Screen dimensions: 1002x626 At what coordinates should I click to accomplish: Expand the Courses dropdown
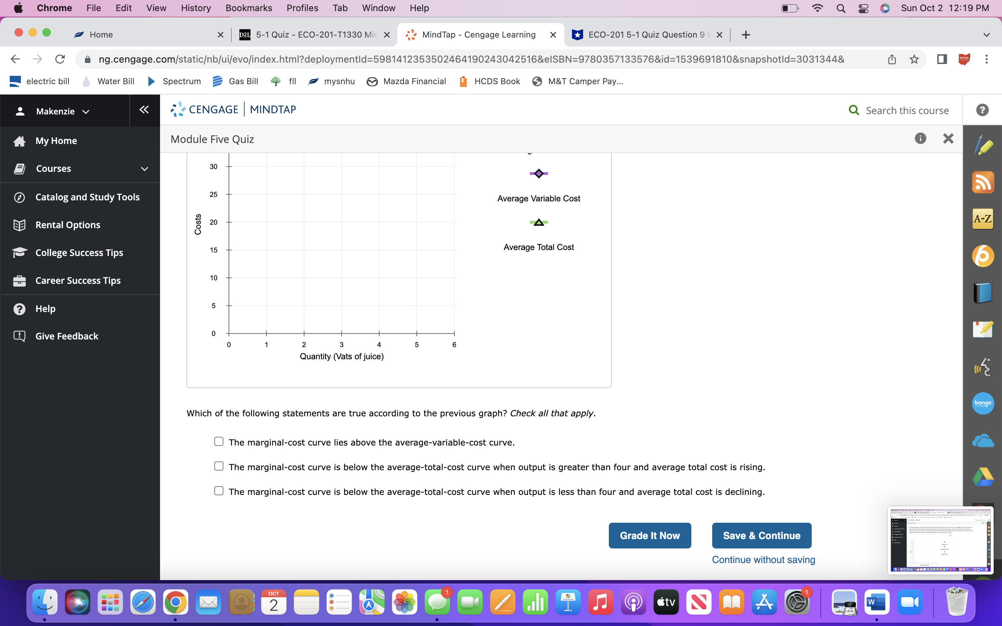(x=144, y=169)
